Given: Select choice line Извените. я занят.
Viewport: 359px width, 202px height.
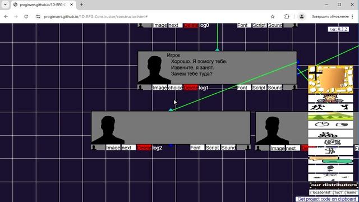Looking at the screenshot, I should (192, 67).
